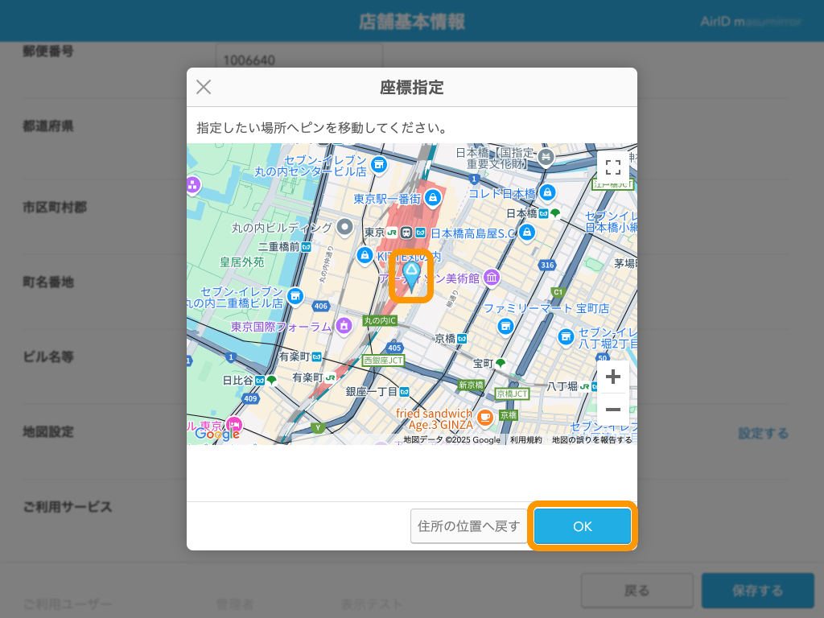Image resolution: width=824 pixels, height=618 pixels.
Task: Click the 宝町 station label
Action: click(484, 363)
